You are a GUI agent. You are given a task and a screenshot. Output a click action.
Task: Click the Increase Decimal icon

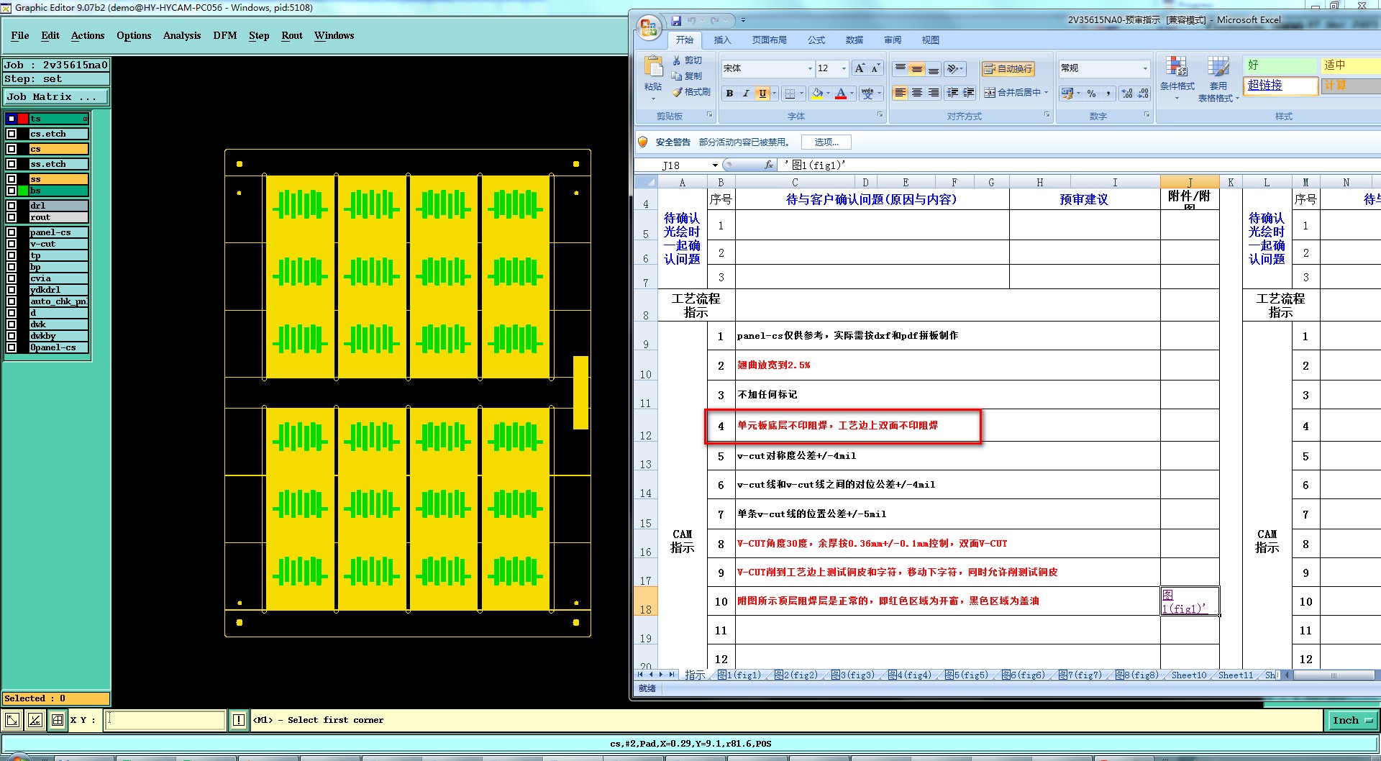pyautogui.click(x=1126, y=94)
